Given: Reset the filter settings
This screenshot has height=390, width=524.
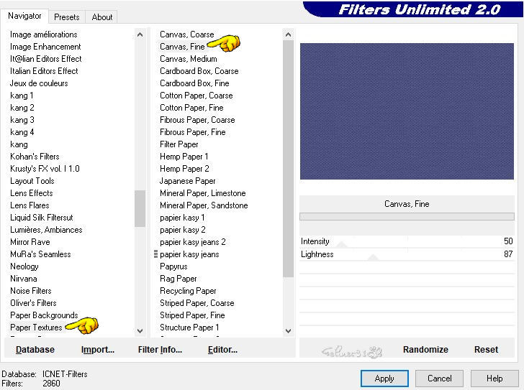Looking at the screenshot, I should pyautogui.click(x=486, y=350).
